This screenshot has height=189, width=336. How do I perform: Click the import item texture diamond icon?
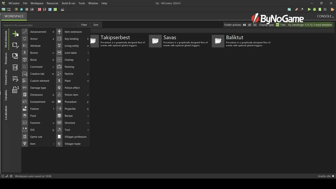point(22,9)
